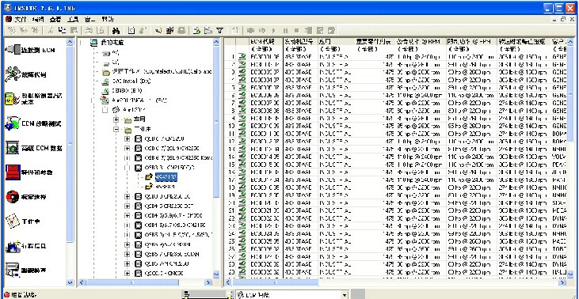Expand the tree node ending CM2250 DCT
Viewport: 579px width, 299px height.
tap(128, 206)
